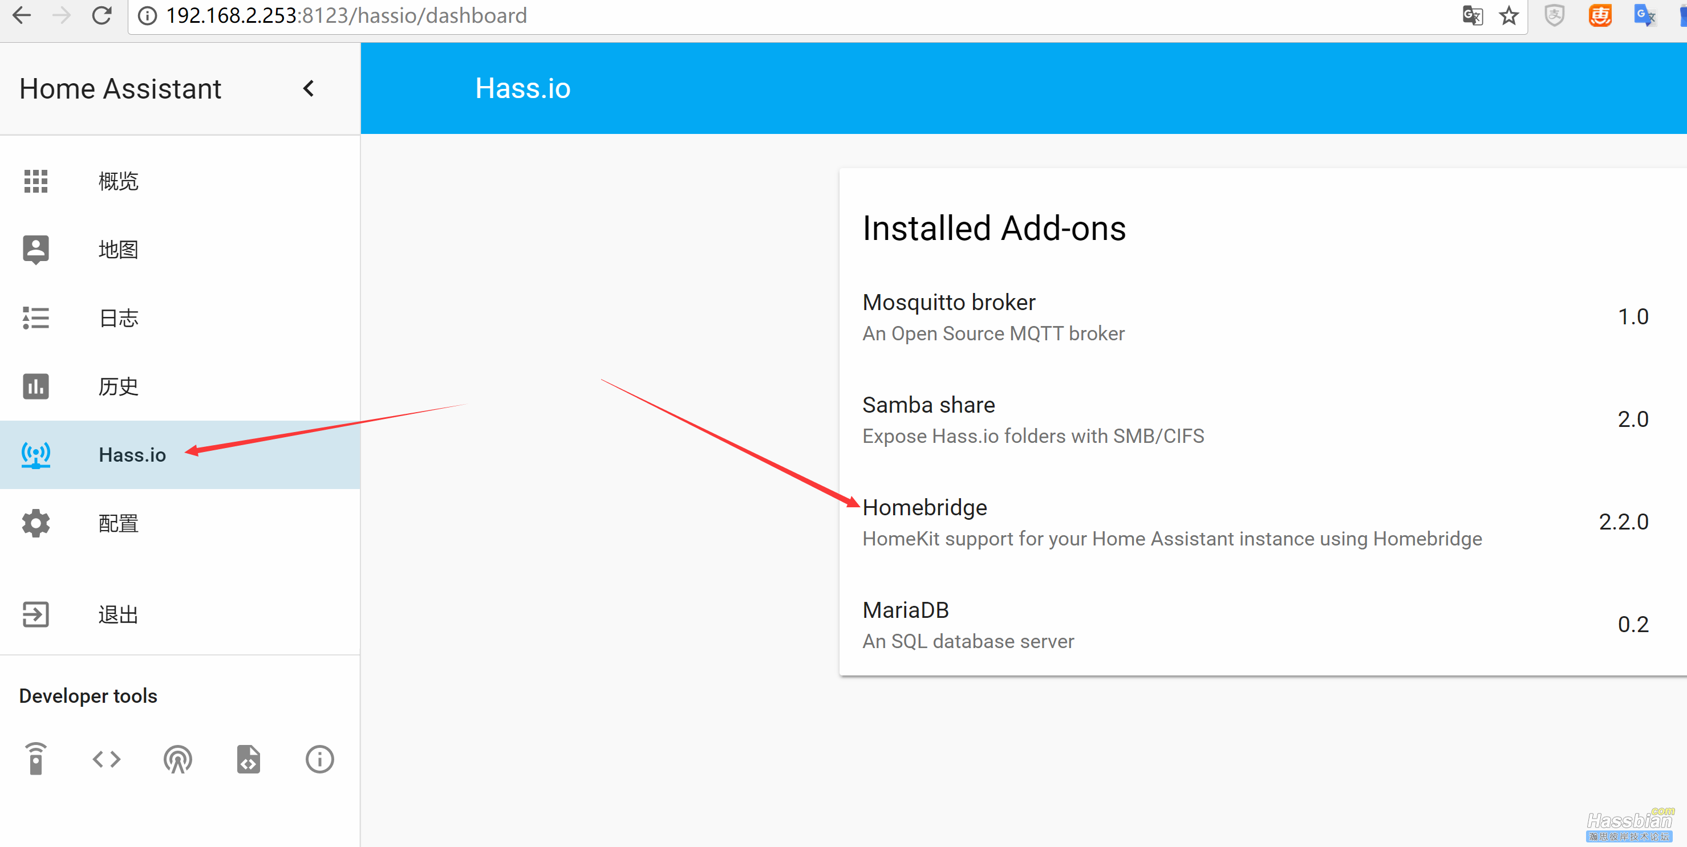
Task: Open the shield extension icon
Action: click(x=1555, y=15)
